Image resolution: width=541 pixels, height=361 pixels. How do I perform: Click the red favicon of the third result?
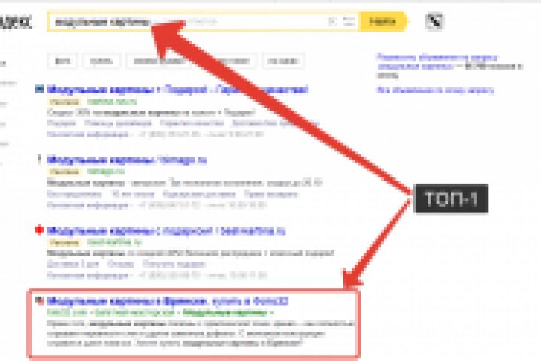coord(39,230)
